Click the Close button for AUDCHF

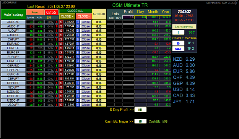[x=86, y=26]
